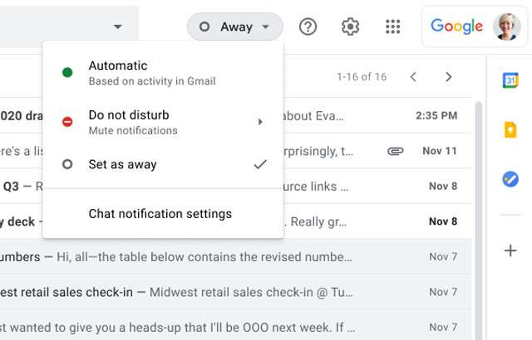This screenshot has width=532, height=340.
Task: Open Google Calendar in side panel
Action: pos(510,80)
